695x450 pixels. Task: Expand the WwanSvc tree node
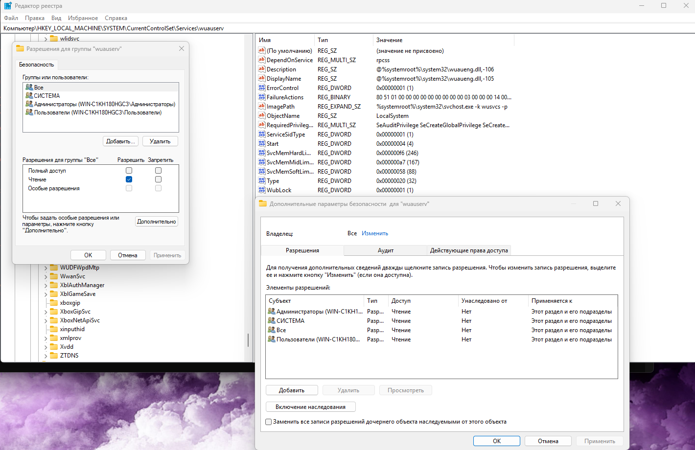tap(46, 277)
